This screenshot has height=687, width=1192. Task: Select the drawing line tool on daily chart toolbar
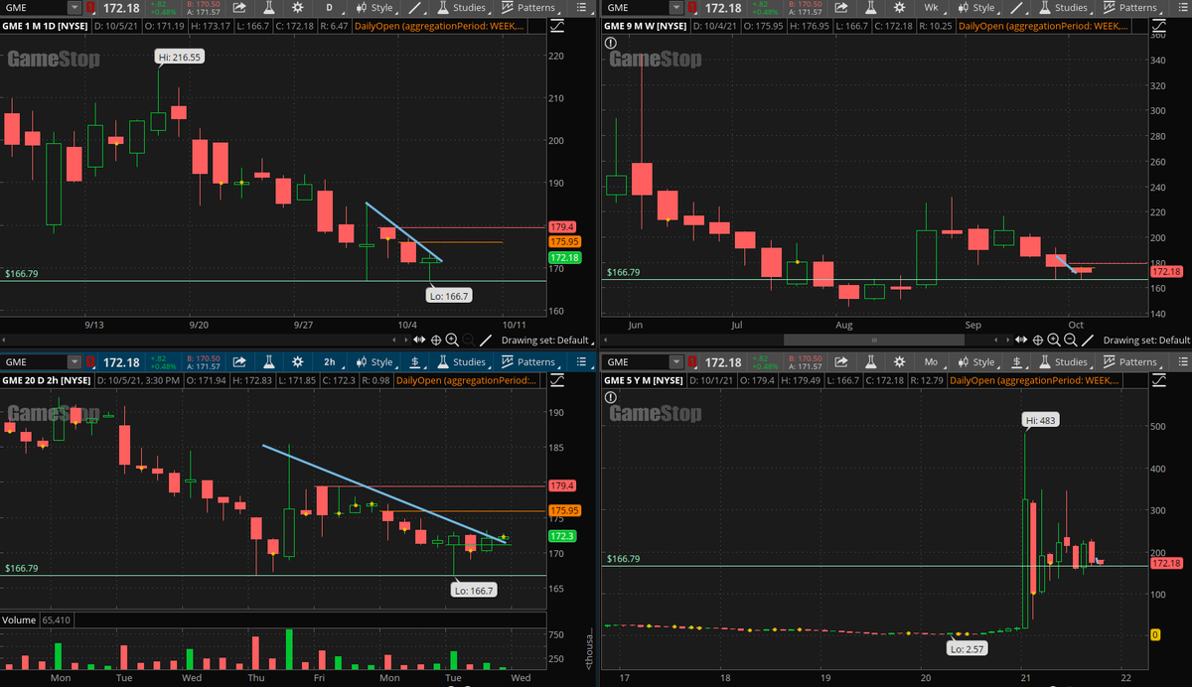(x=415, y=8)
